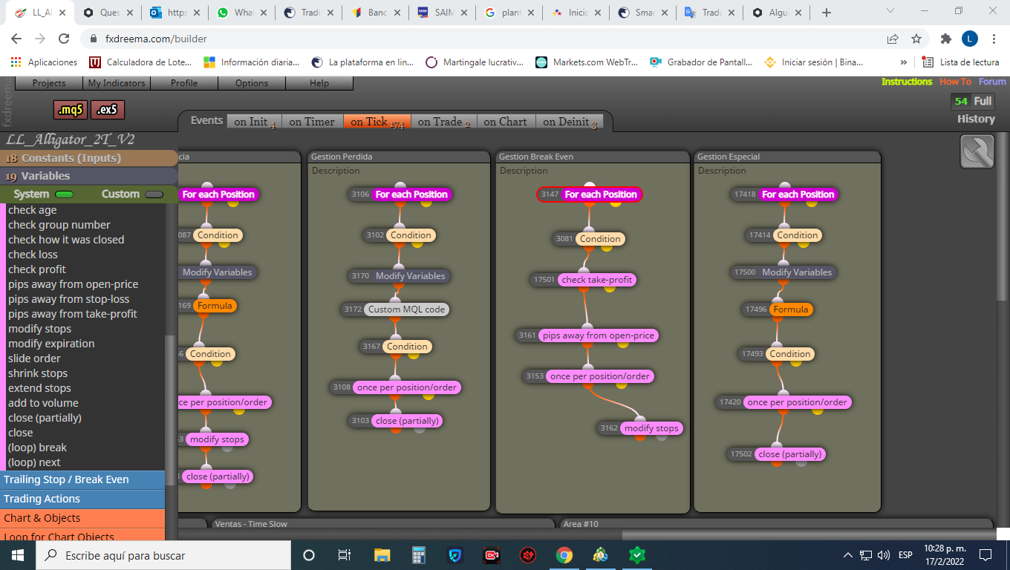This screenshot has width=1010, height=570.
Task: Expand the Variables section
Action: click(89, 176)
